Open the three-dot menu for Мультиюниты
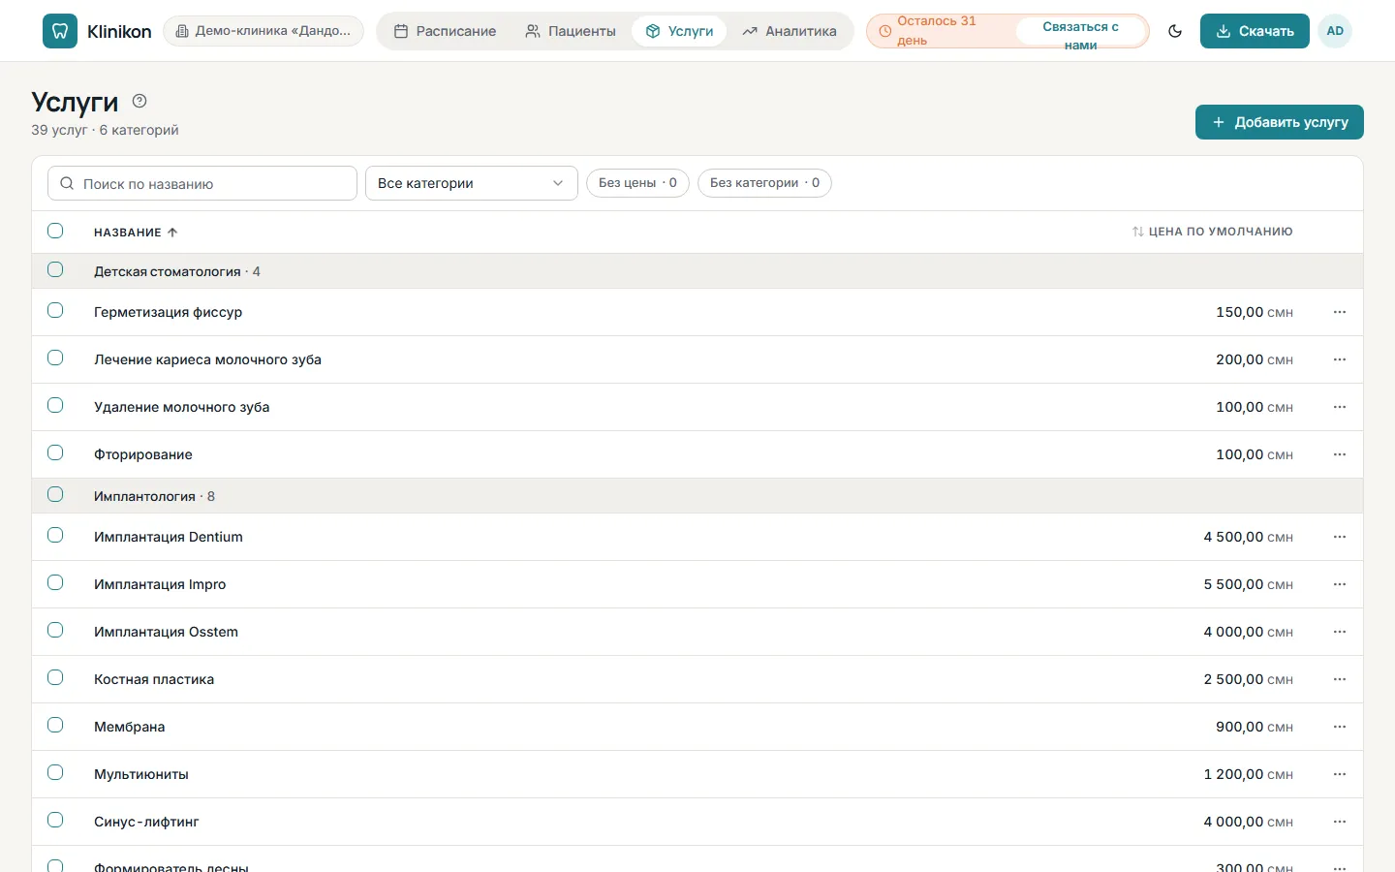This screenshot has height=872, width=1395. (1340, 774)
